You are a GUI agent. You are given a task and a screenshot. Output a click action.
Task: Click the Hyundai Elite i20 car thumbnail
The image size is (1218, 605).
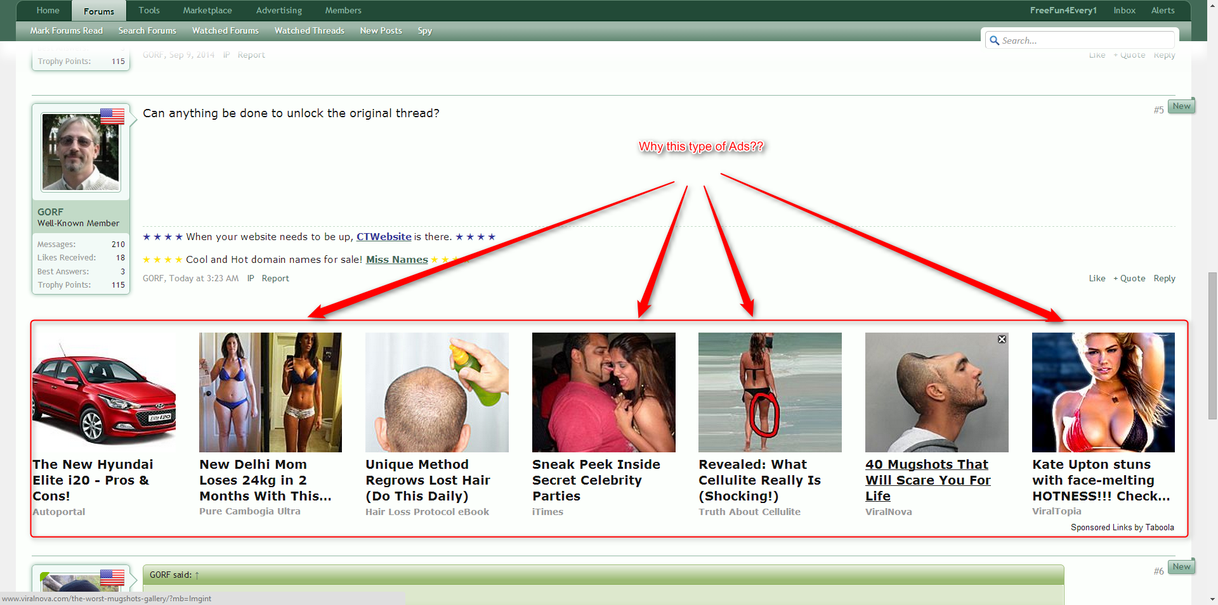coord(104,392)
